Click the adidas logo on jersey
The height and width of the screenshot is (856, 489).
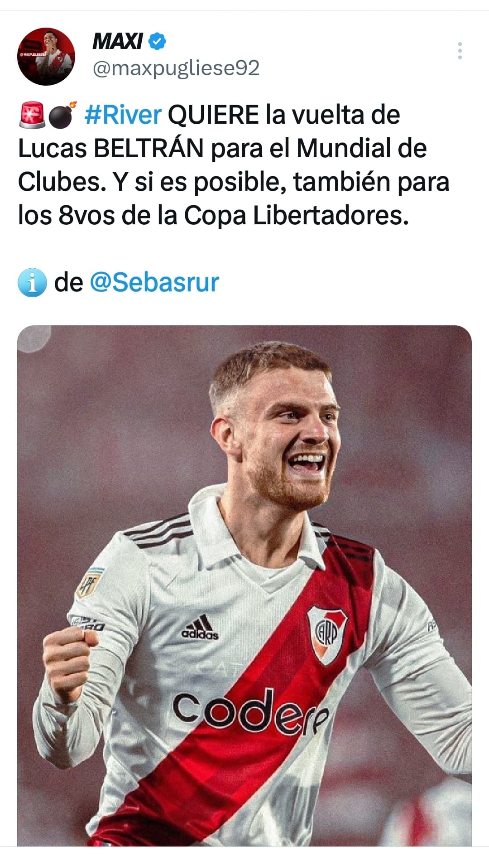(x=200, y=628)
